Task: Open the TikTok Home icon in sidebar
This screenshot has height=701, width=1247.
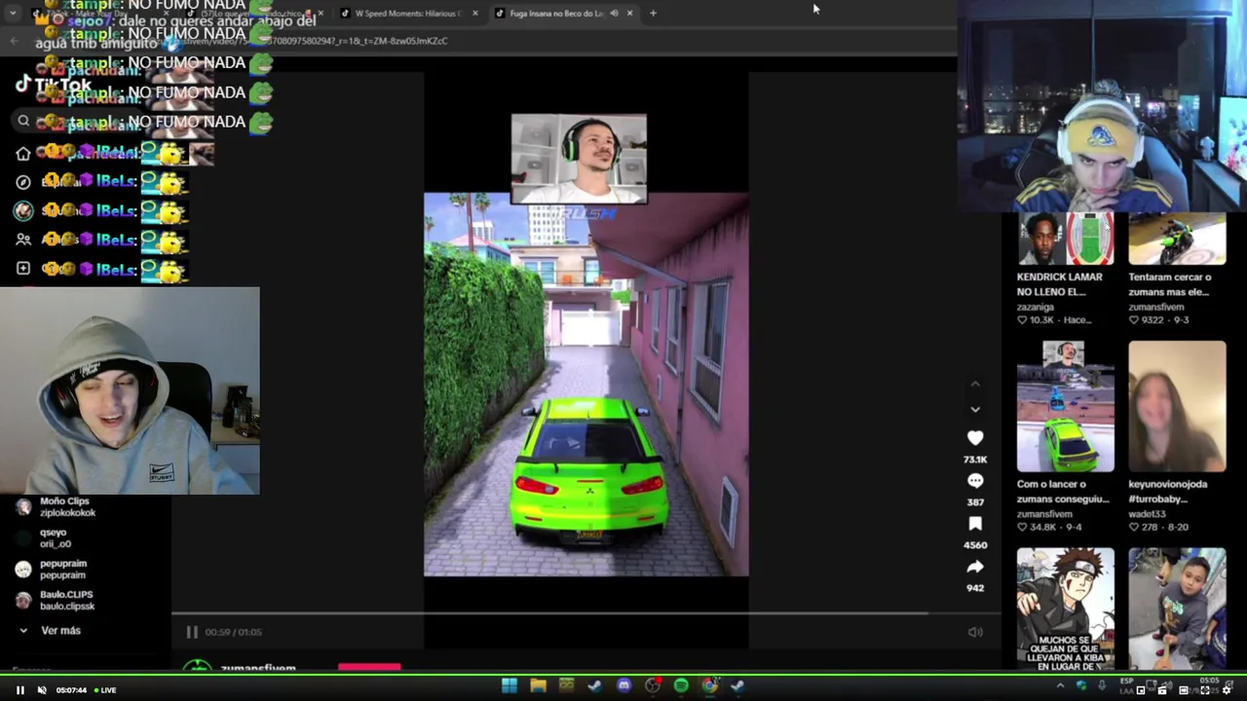Action: pyautogui.click(x=23, y=153)
